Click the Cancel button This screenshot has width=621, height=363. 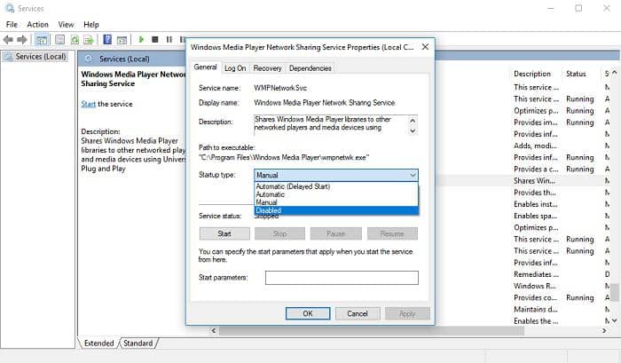coord(358,313)
